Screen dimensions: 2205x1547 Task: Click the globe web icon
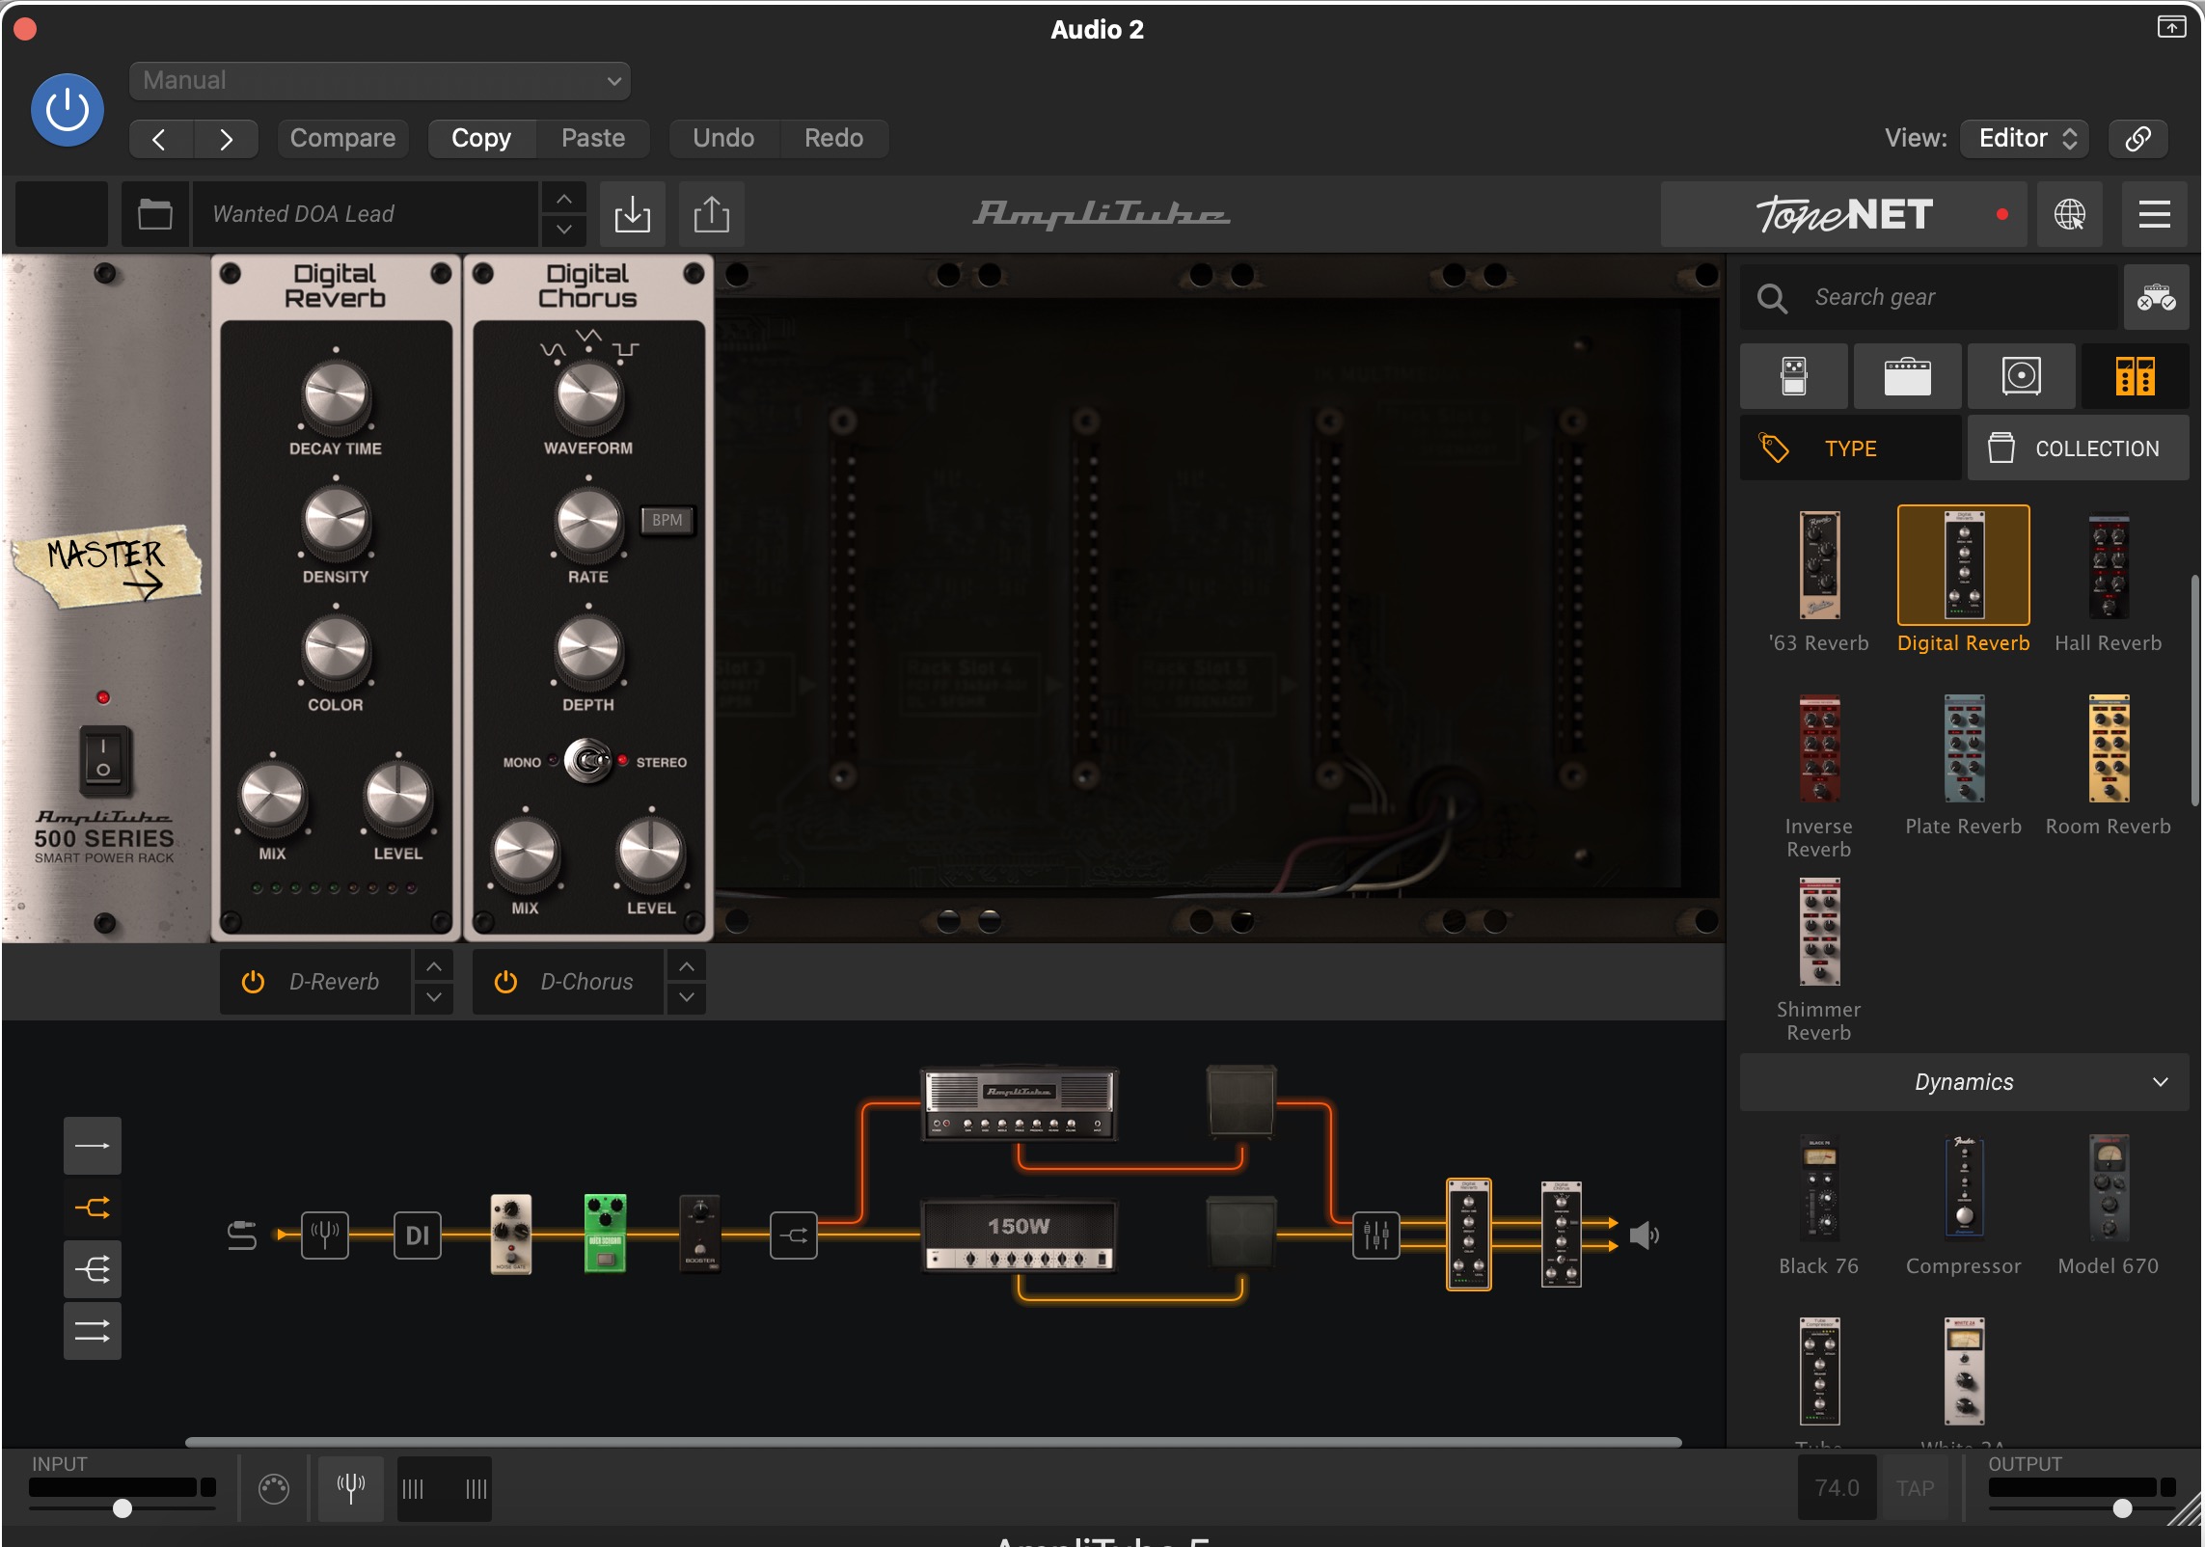point(2070,214)
